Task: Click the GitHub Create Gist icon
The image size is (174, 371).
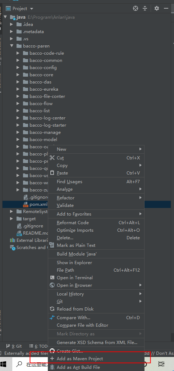Action: click(x=52, y=351)
